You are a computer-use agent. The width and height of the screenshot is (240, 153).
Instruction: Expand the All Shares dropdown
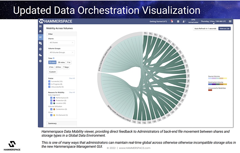click(61, 43)
